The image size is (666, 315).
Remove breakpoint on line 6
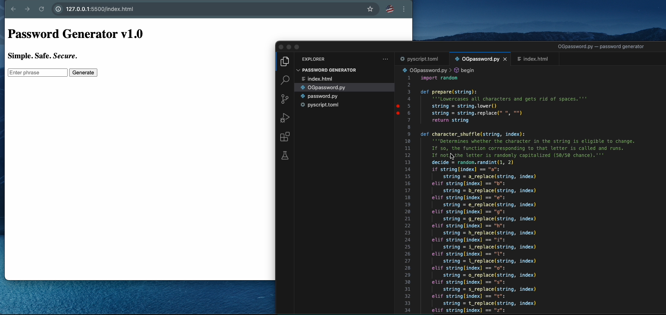coord(398,113)
